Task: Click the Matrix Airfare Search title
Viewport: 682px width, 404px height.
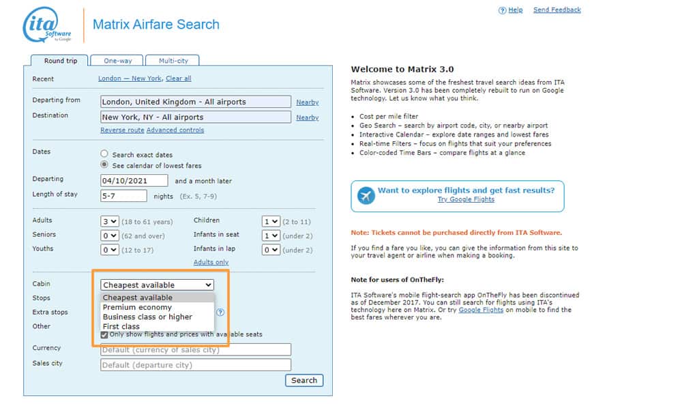Action: click(x=156, y=25)
